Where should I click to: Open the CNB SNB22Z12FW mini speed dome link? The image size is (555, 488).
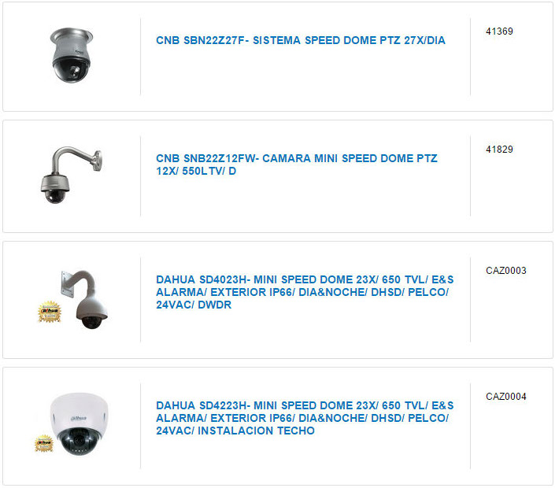point(297,165)
